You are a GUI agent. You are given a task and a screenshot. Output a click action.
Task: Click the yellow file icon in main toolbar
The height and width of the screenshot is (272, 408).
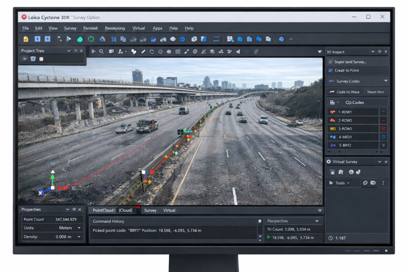pyautogui.click(x=26, y=39)
